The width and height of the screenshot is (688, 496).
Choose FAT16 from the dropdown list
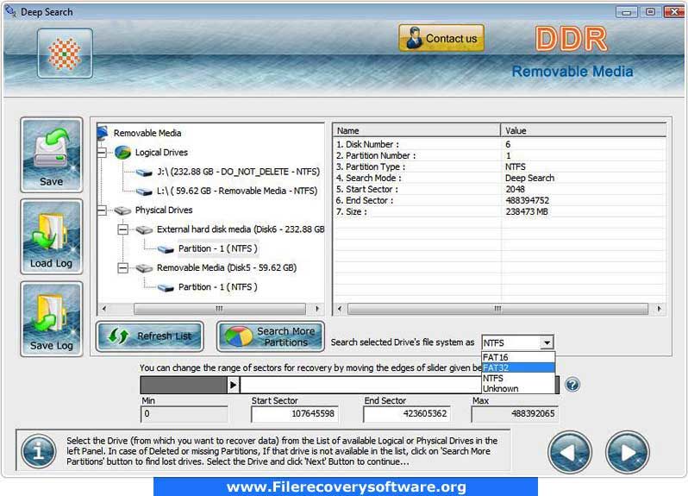[x=518, y=357]
